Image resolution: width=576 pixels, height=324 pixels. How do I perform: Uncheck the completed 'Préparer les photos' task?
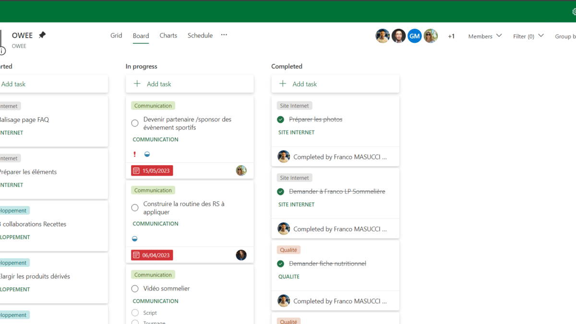(281, 120)
